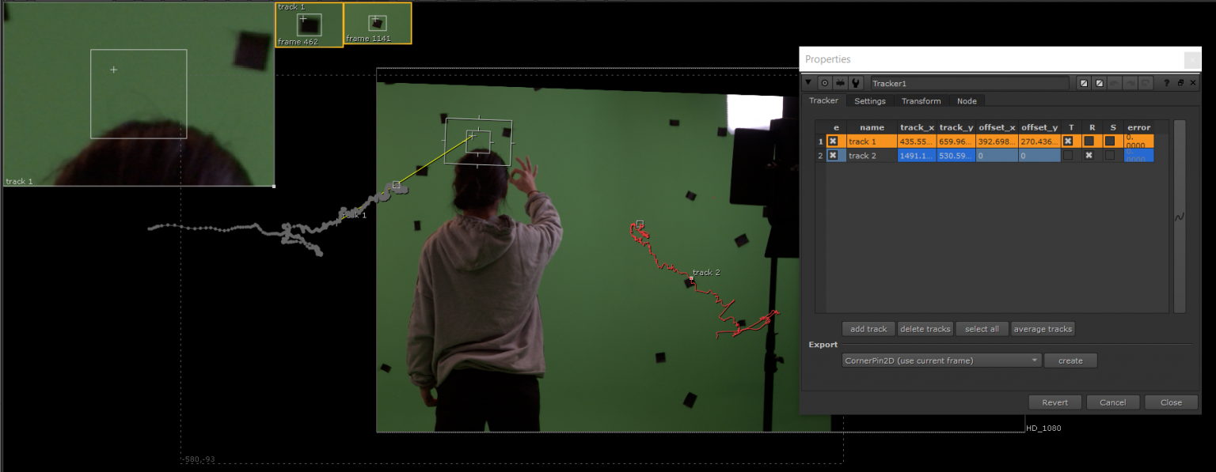Click the vertical slider beside the track list
1216x472 pixels.
(1180, 217)
